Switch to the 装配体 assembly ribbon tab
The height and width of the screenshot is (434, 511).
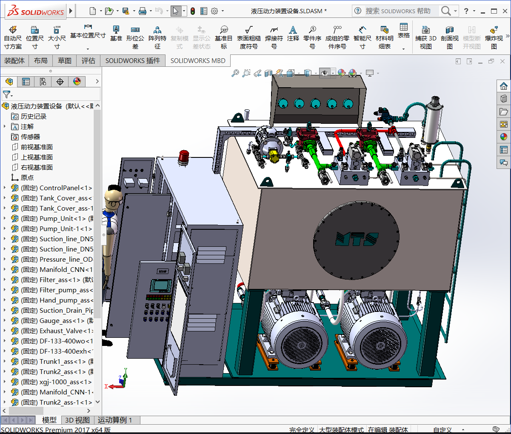click(14, 61)
